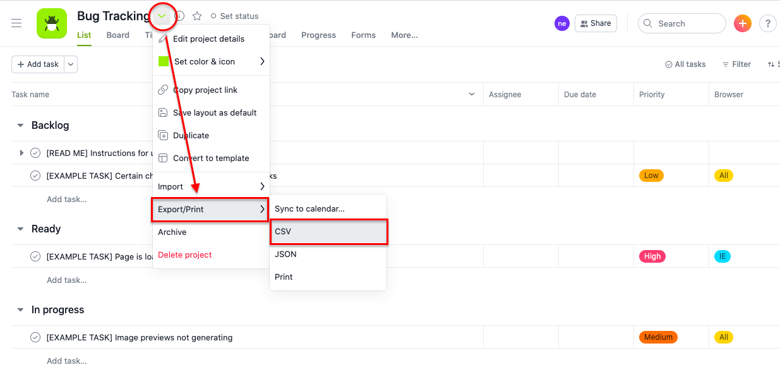Click the Share button
Viewport: 780px width, 377px height.
pyautogui.click(x=596, y=23)
